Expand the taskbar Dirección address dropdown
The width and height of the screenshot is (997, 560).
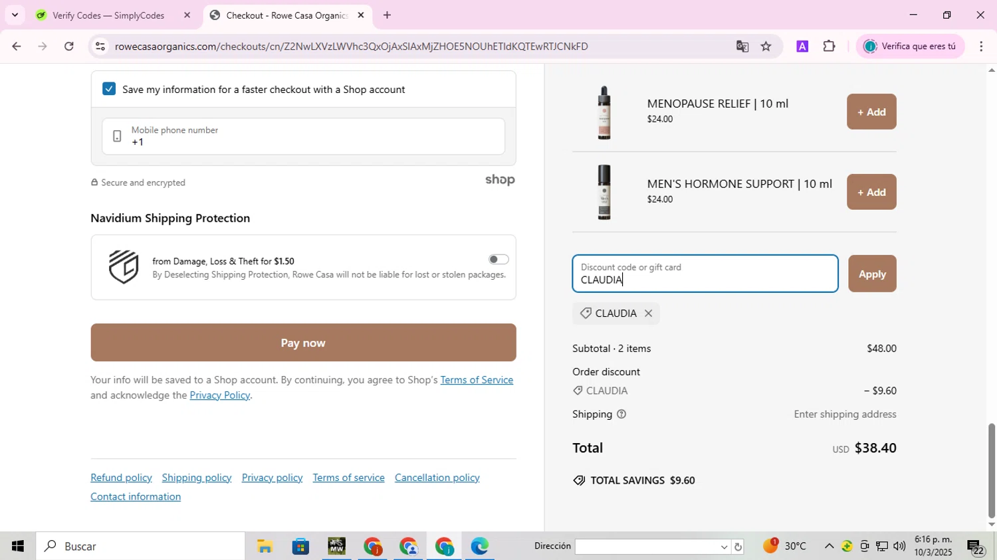click(x=724, y=547)
